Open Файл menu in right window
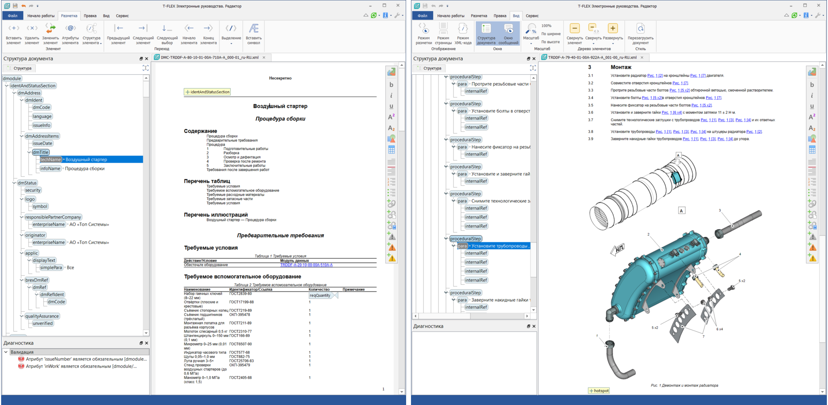The height and width of the screenshot is (405, 828). pyautogui.click(x=422, y=16)
